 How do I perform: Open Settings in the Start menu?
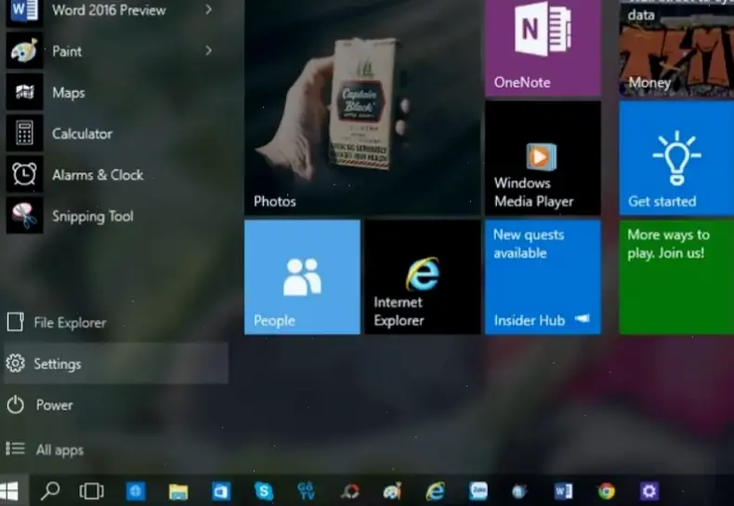coord(57,364)
